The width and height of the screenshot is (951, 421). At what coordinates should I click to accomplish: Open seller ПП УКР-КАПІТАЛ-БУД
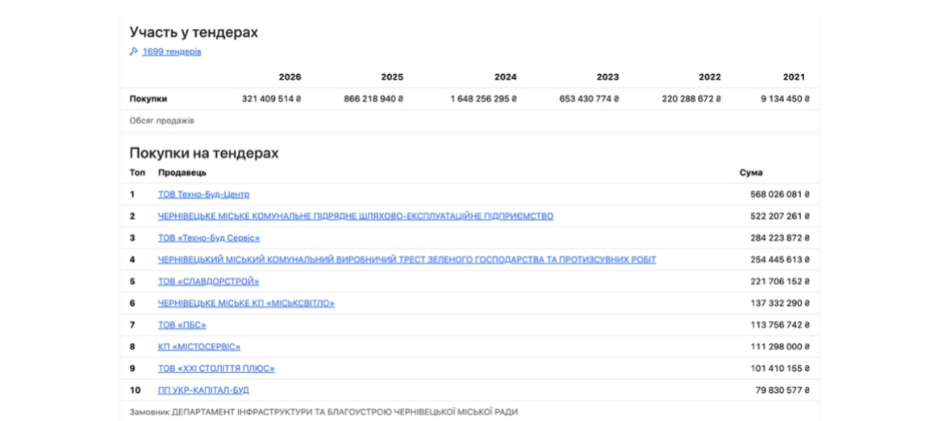point(204,390)
